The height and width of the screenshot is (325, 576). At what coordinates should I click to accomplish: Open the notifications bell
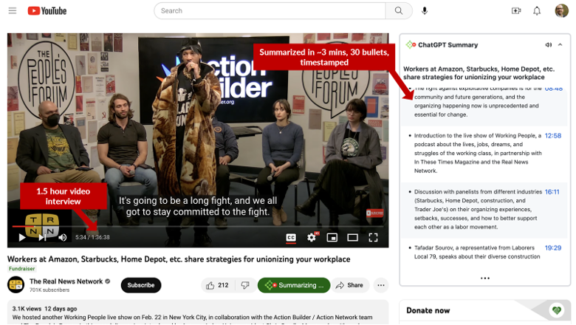[537, 11]
